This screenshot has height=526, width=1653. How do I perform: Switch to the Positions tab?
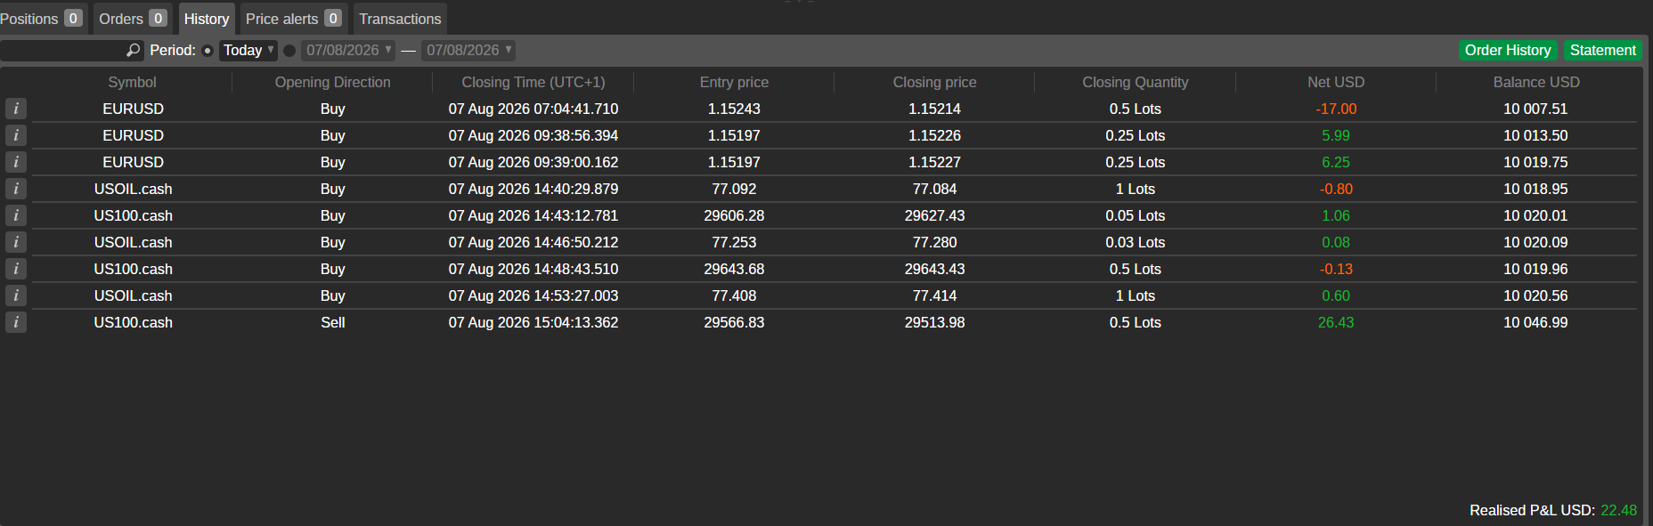42,19
